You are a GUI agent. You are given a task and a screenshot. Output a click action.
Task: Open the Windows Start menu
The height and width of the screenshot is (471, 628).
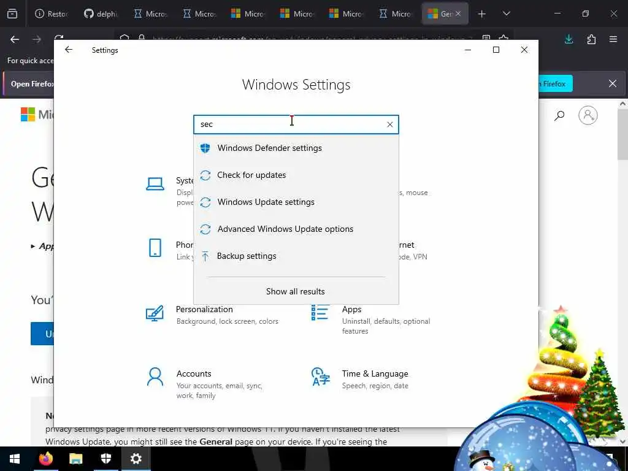pyautogui.click(x=15, y=459)
